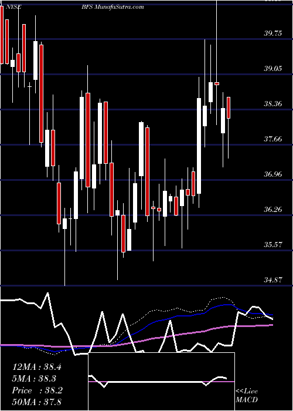This screenshot has width=293, height=411.
Task: Select the 38.36 price axis label
Action: point(272,104)
